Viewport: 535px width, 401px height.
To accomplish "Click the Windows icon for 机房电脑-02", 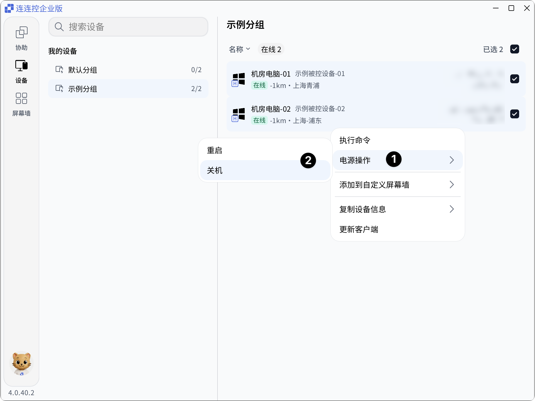I will [239, 114].
